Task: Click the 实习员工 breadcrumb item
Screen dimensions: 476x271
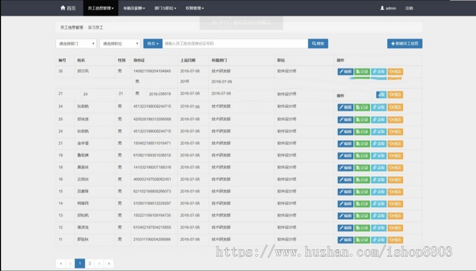Action: tap(96, 28)
